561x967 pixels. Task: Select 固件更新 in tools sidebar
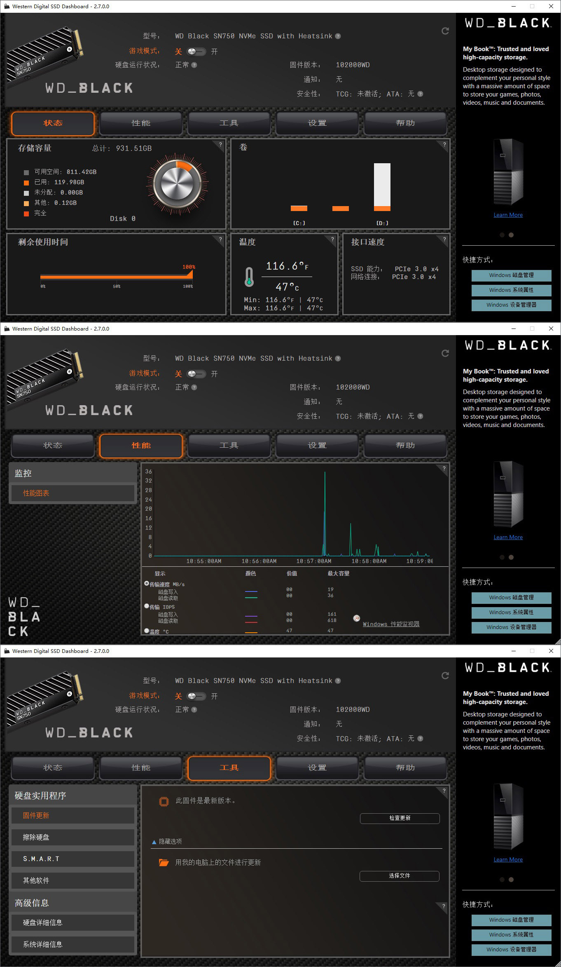pyautogui.click(x=73, y=815)
